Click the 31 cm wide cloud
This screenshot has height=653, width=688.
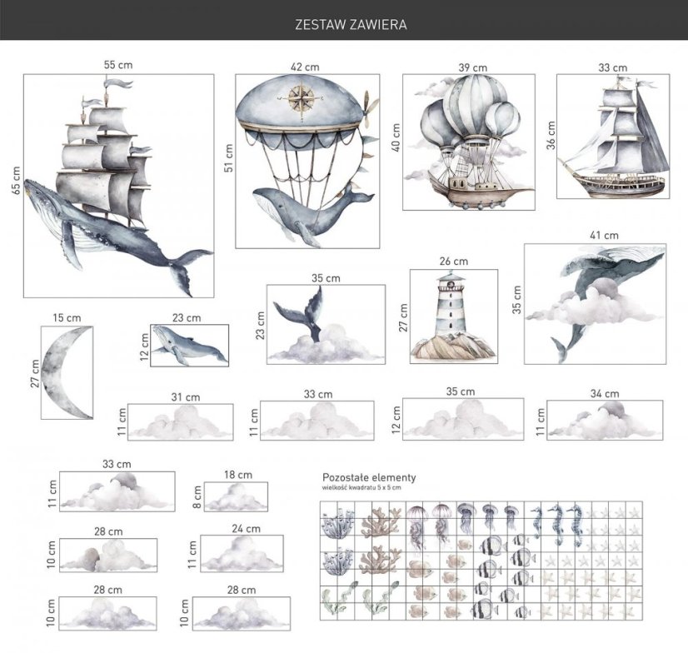(x=181, y=423)
